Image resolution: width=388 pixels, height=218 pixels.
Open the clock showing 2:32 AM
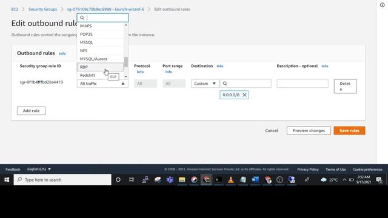pos(364,180)
